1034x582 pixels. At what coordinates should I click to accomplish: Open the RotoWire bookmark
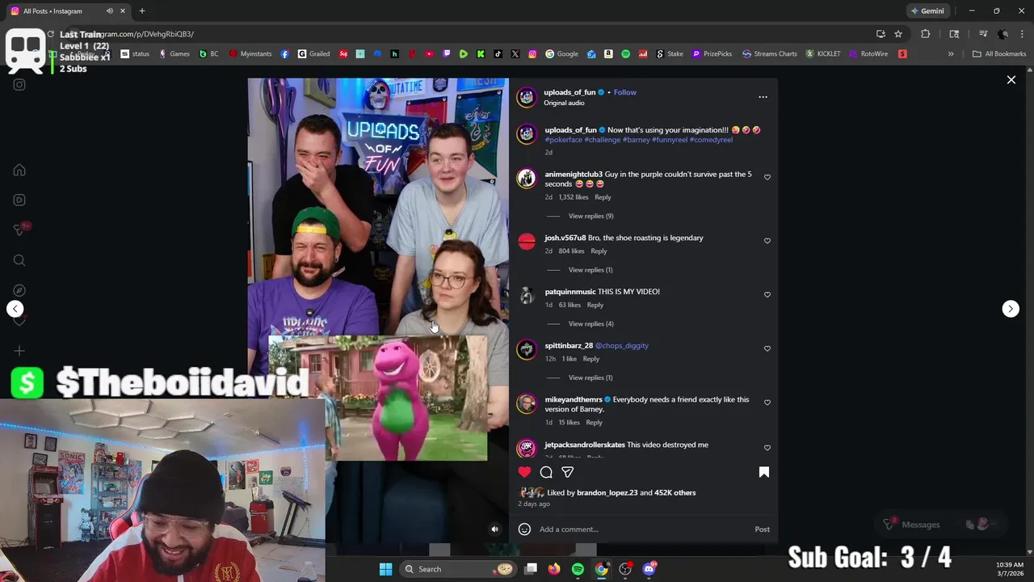(868, 54)
